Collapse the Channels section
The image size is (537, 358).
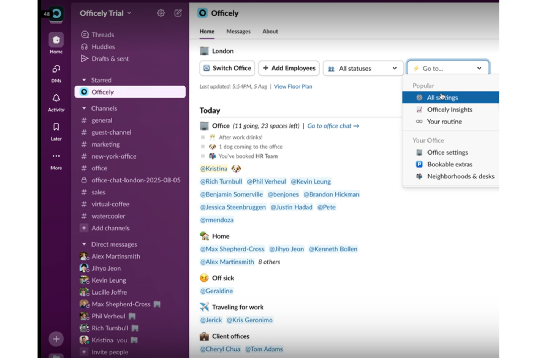tap(84, 108)
